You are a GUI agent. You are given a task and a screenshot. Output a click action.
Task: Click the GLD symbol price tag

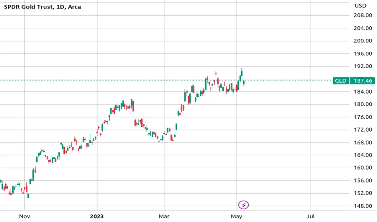(x=341, y=81)
